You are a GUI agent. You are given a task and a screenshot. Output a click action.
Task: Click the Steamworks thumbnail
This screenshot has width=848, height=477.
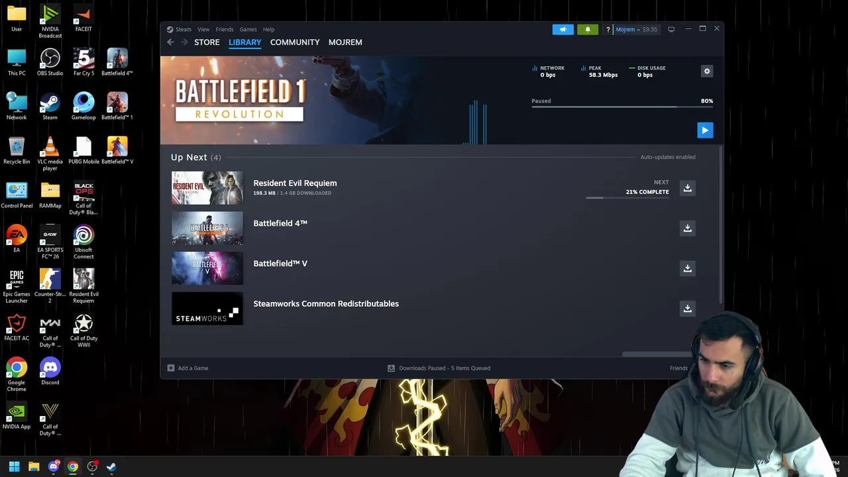pos(207,309)
